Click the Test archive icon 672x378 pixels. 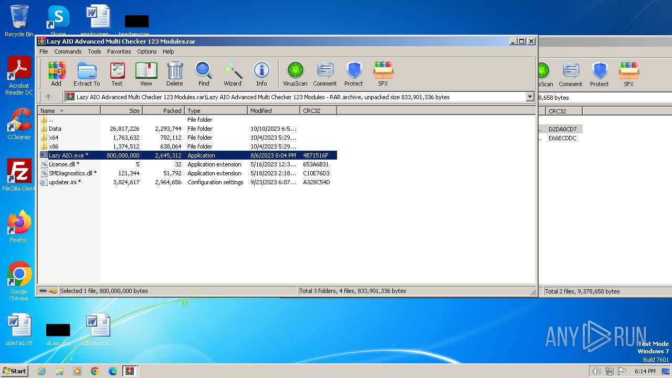117,74
